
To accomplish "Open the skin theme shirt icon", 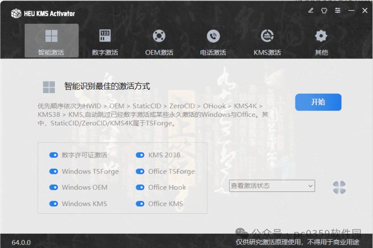I will click(324, 10).
